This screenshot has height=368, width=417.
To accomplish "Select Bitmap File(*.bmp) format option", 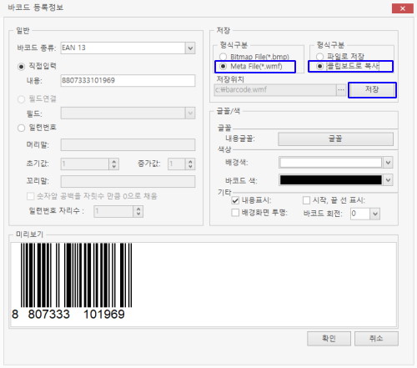I will click(x=223, y=57).
